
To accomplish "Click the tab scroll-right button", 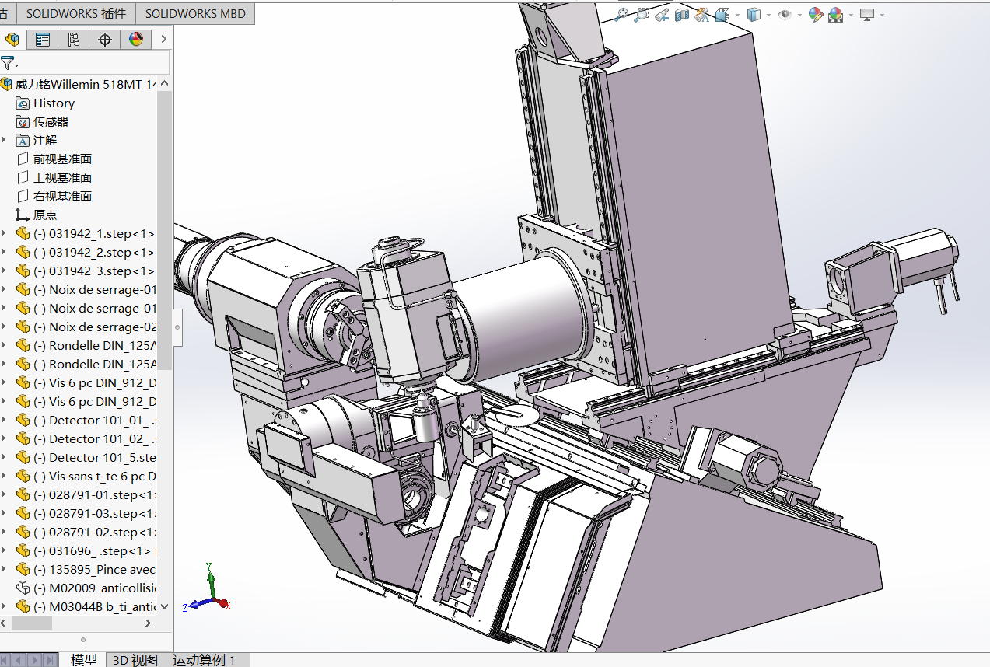I will coord(35,660).
